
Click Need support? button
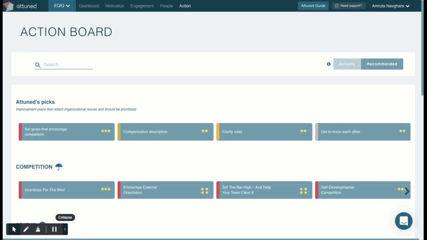pyautogui.click(x=349, y=6)
